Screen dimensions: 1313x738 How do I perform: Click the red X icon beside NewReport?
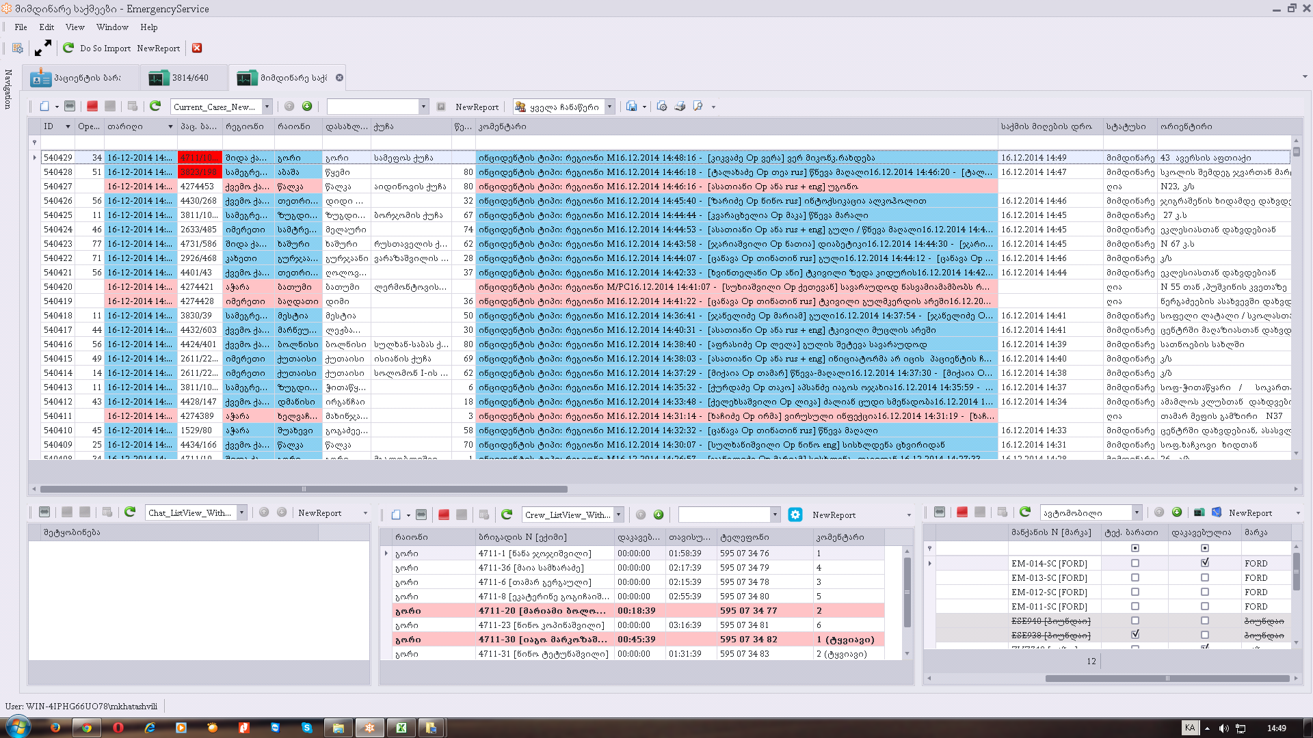click(197, 48)
